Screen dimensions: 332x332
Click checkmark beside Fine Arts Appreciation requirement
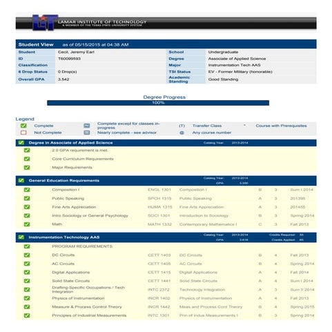pyautogui.click(x=27, y=207)
